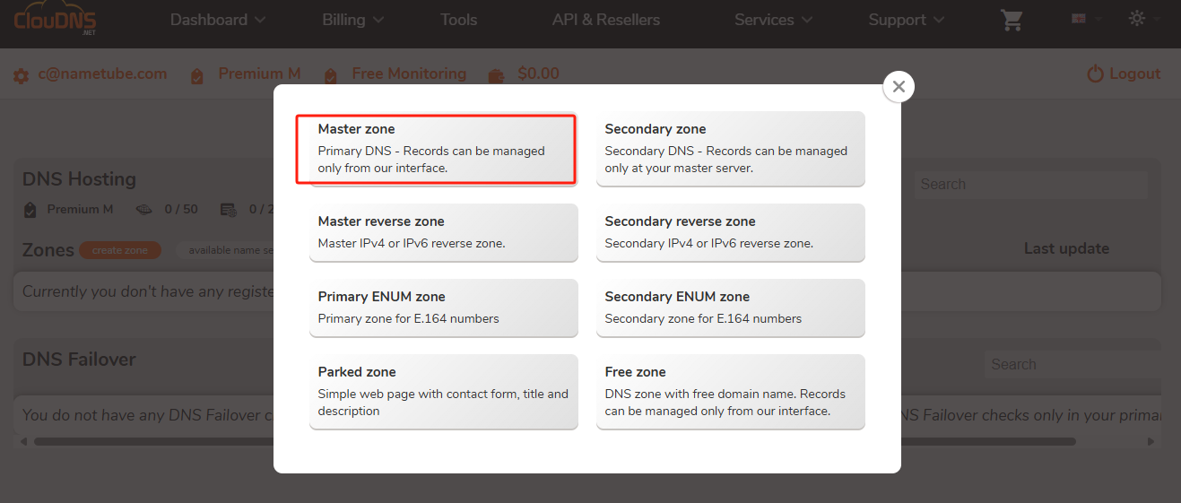Image resolution: width=1181 pixels, height=503 pixels.
Task: Click the c@nametube.com account link
Action: 102,74
